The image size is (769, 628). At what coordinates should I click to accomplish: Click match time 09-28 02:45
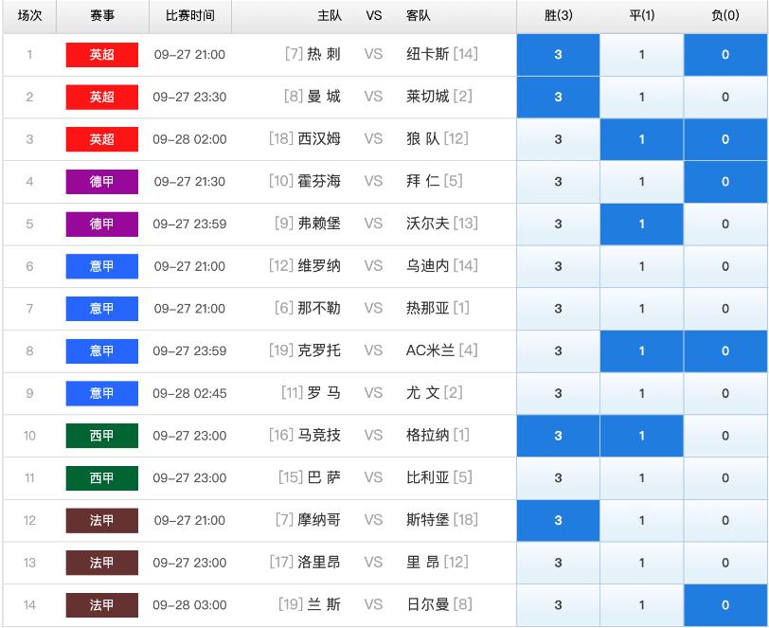pyautogui.click(x=189, y=393)
